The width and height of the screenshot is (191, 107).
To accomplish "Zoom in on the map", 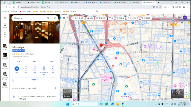I will 186,89.
